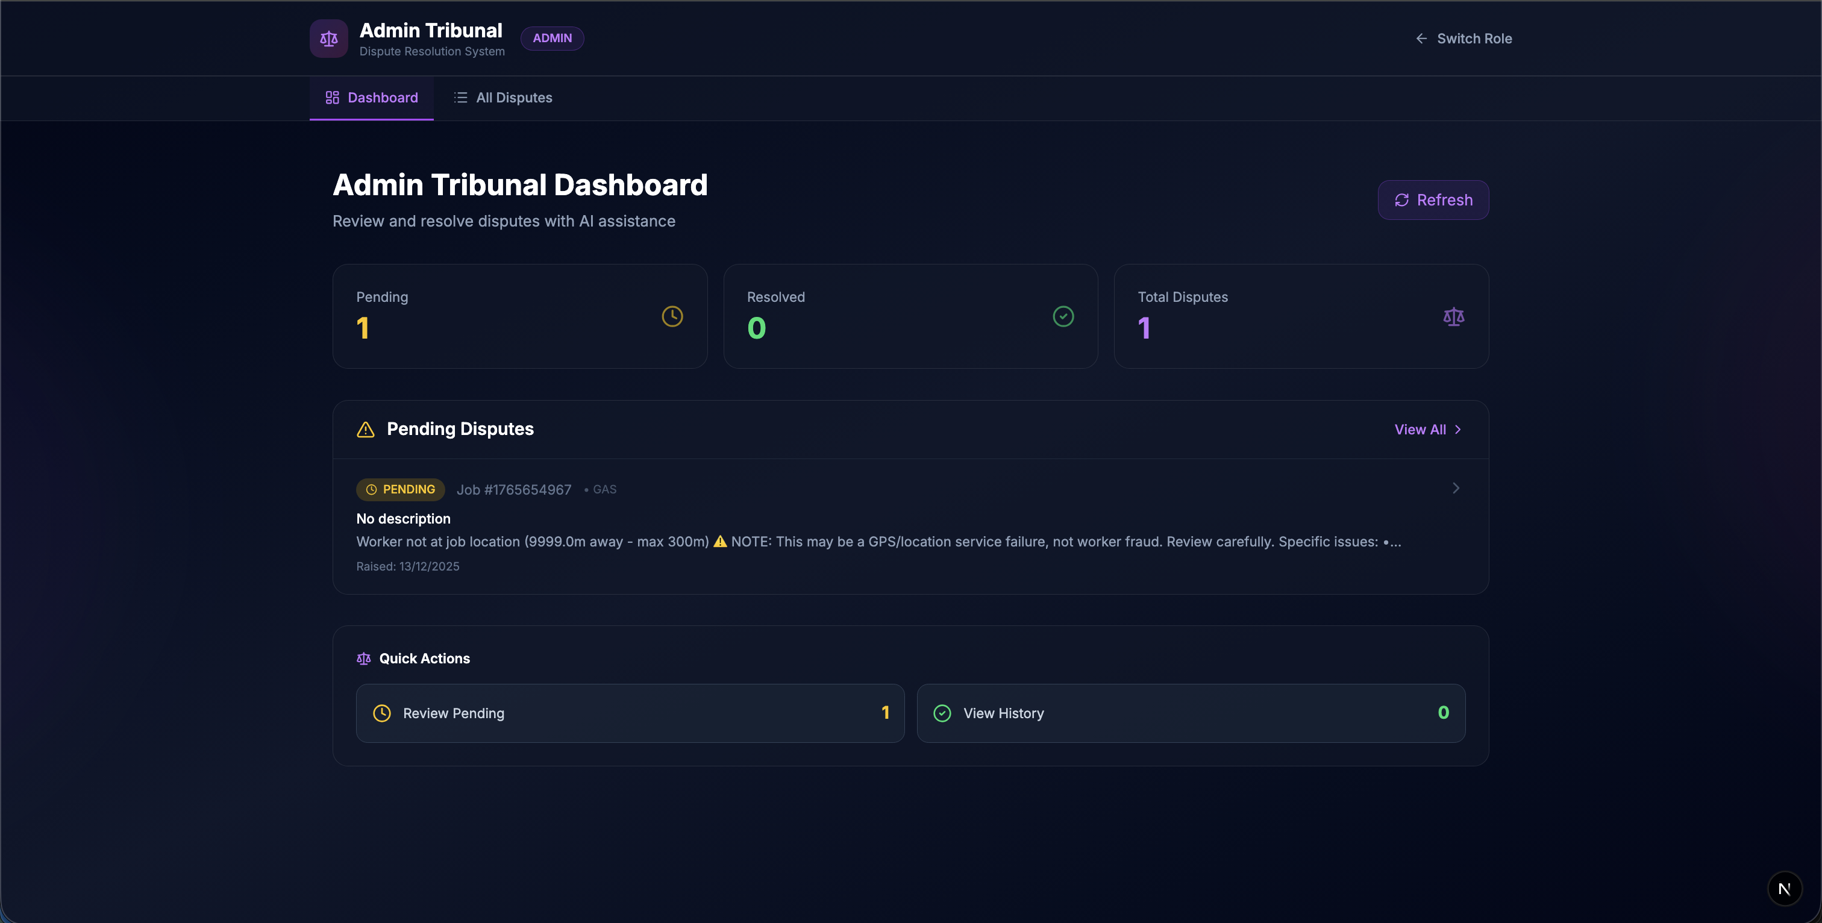1822x923 pixels.
Task: Open the View History quick action
Action: (1191, 713)
